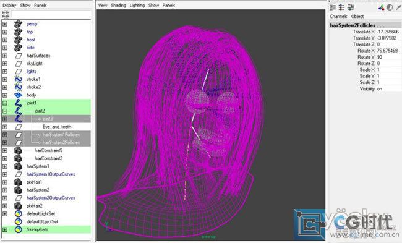Toggle the Channel Box speed dial icon
The height and width of the screenshot is (243, 402).
390,7
